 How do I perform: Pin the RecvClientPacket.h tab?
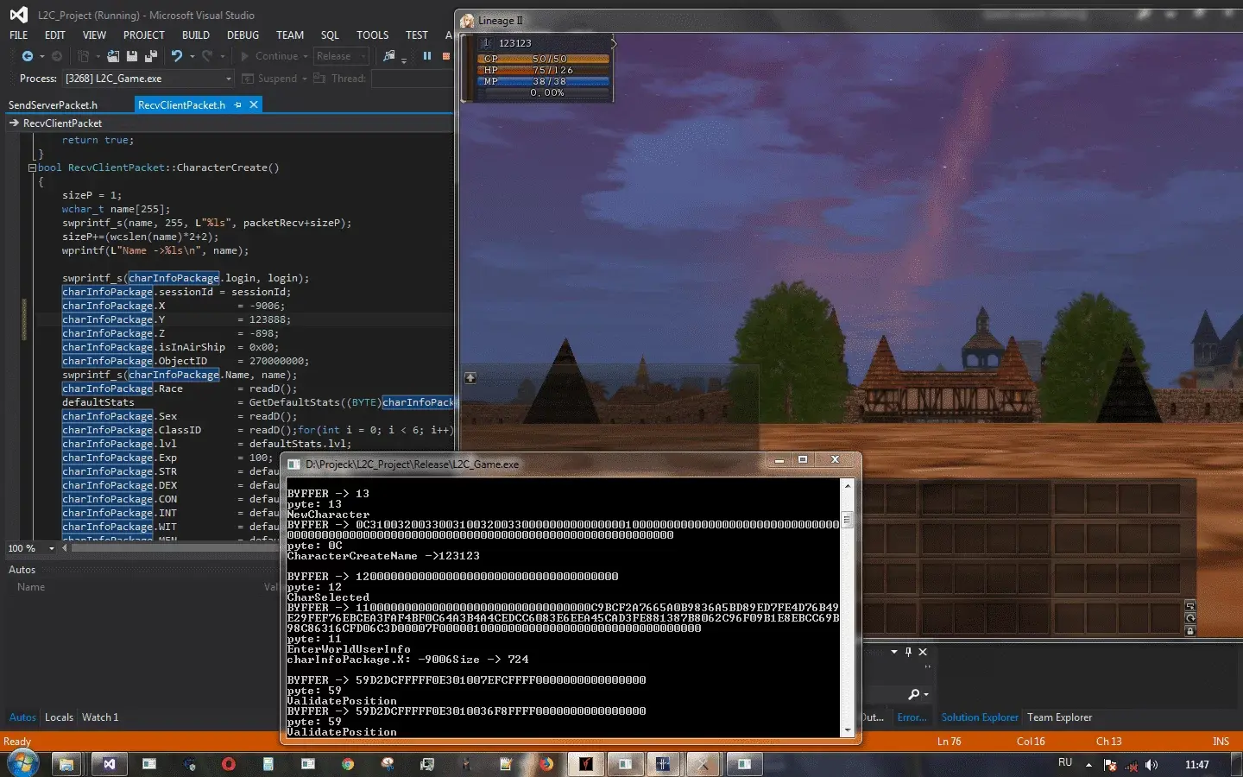tap(238, 104)
